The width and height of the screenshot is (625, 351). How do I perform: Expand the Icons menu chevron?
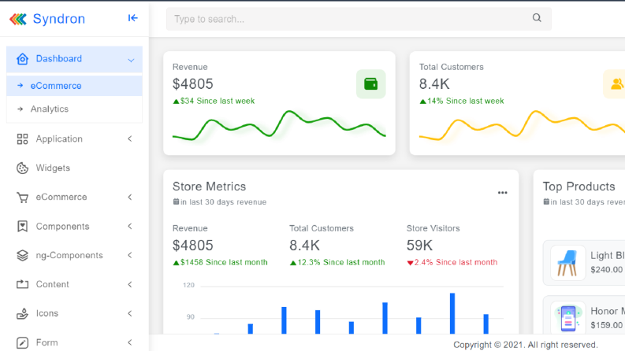point(130,313)
